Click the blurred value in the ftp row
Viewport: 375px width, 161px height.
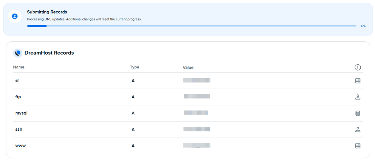point(197,97)
